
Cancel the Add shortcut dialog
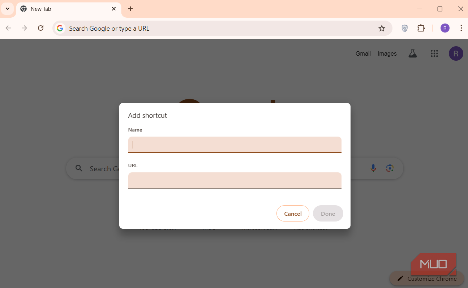coord(293,214)
